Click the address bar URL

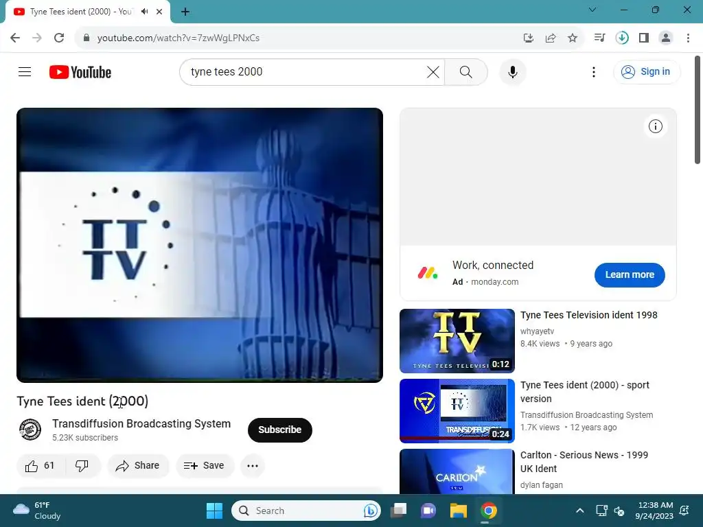(x=178, y=38)
